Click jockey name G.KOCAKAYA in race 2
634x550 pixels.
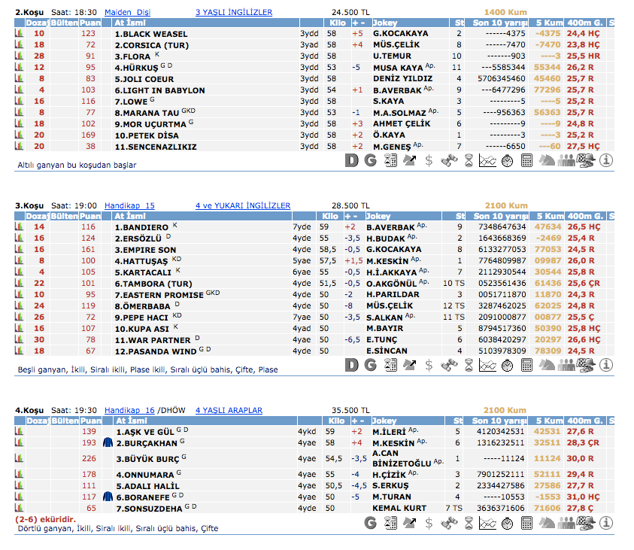pyautogui.click(x=400, y=34)
